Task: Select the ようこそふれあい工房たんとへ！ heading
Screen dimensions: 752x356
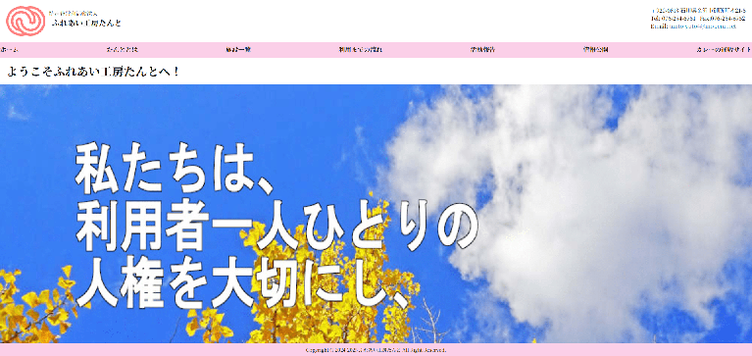Action: [x=94, y=72]
